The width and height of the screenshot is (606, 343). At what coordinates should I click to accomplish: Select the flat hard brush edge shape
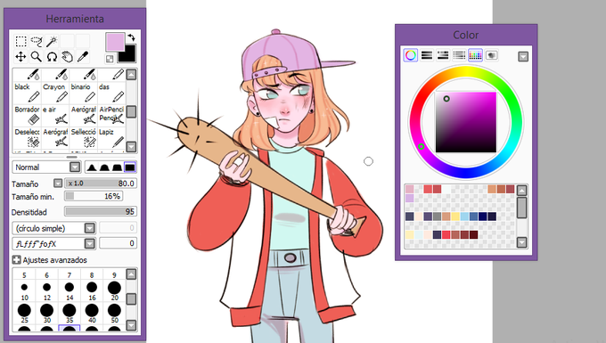(x=130, y=167)
